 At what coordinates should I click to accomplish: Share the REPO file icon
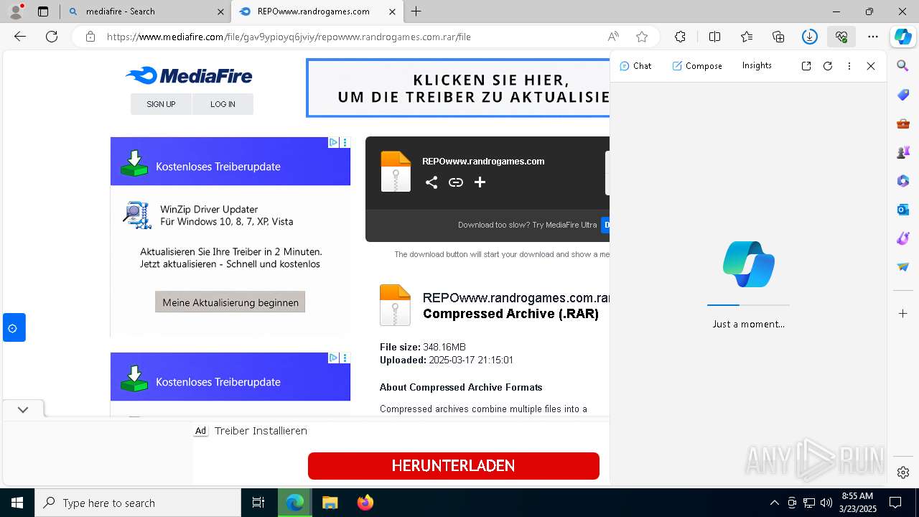pos(431,182)
